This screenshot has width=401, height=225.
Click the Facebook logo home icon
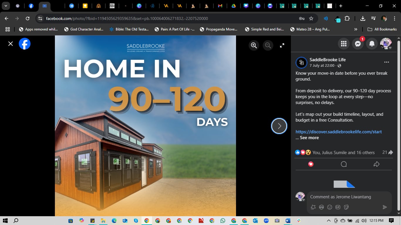pos(25,44)
